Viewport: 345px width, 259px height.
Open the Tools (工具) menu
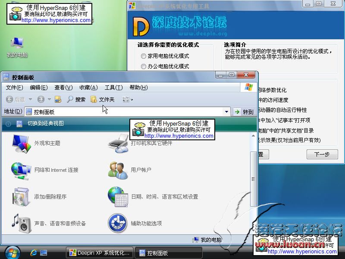tap(113, 88)
